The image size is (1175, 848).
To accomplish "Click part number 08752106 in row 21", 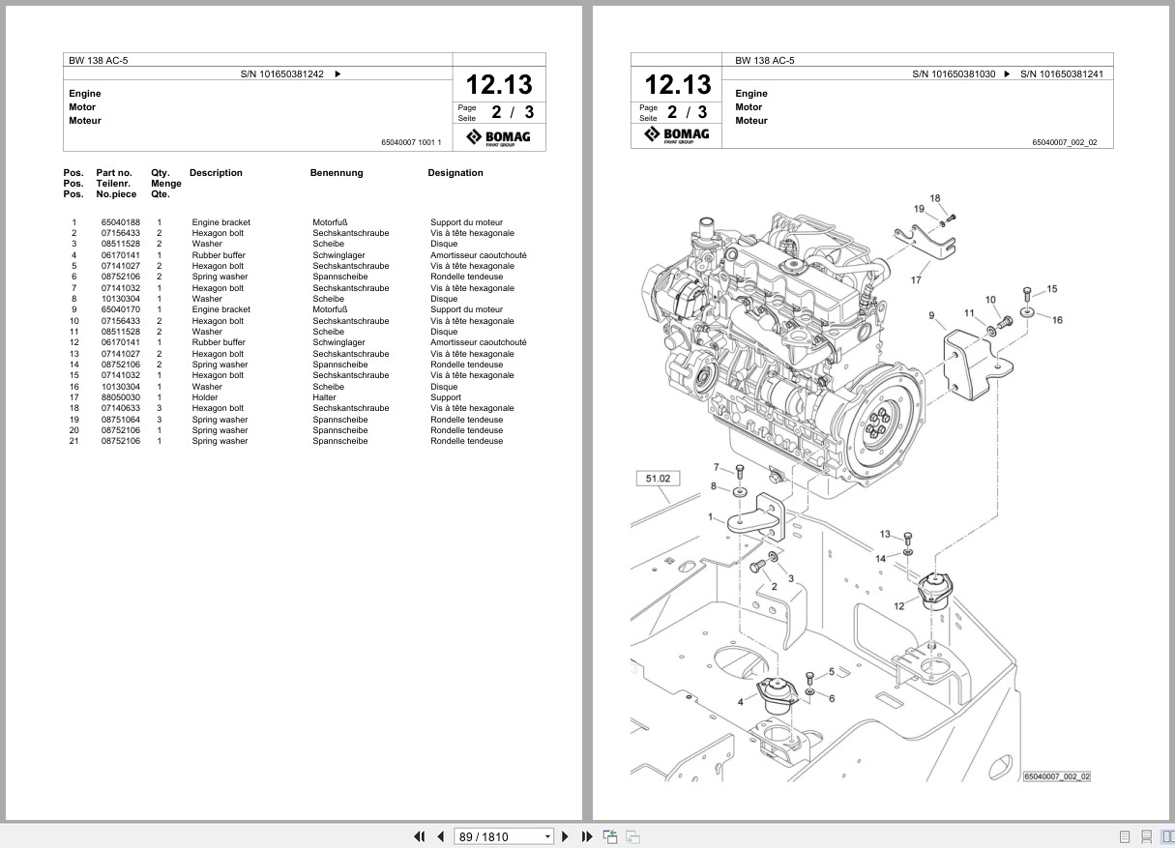I will point(120,441).
